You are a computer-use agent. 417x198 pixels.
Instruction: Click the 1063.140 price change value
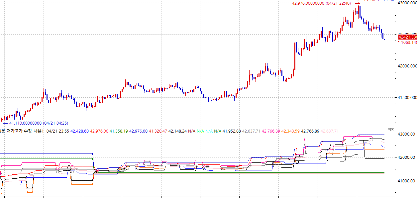click(409, 42)
